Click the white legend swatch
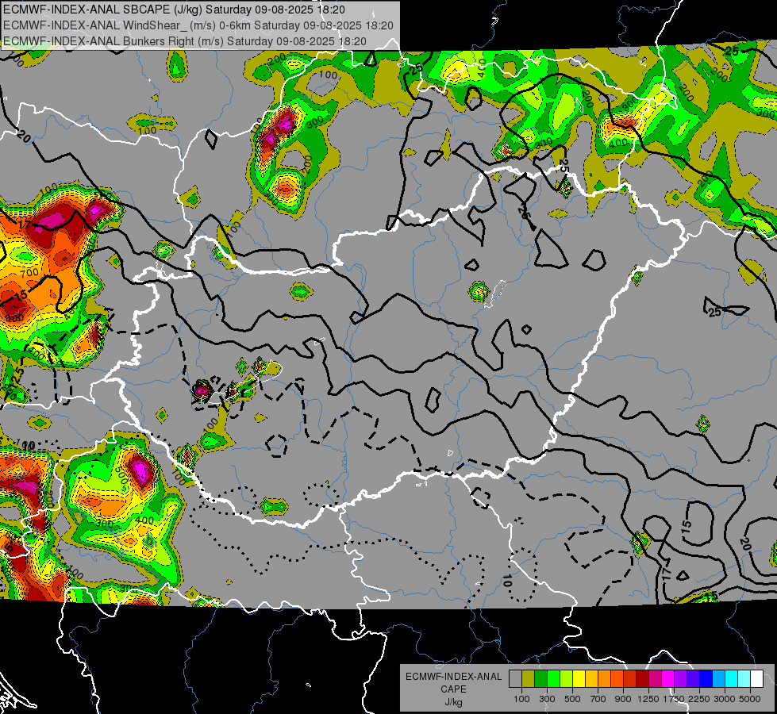 (x=757, y=678)
